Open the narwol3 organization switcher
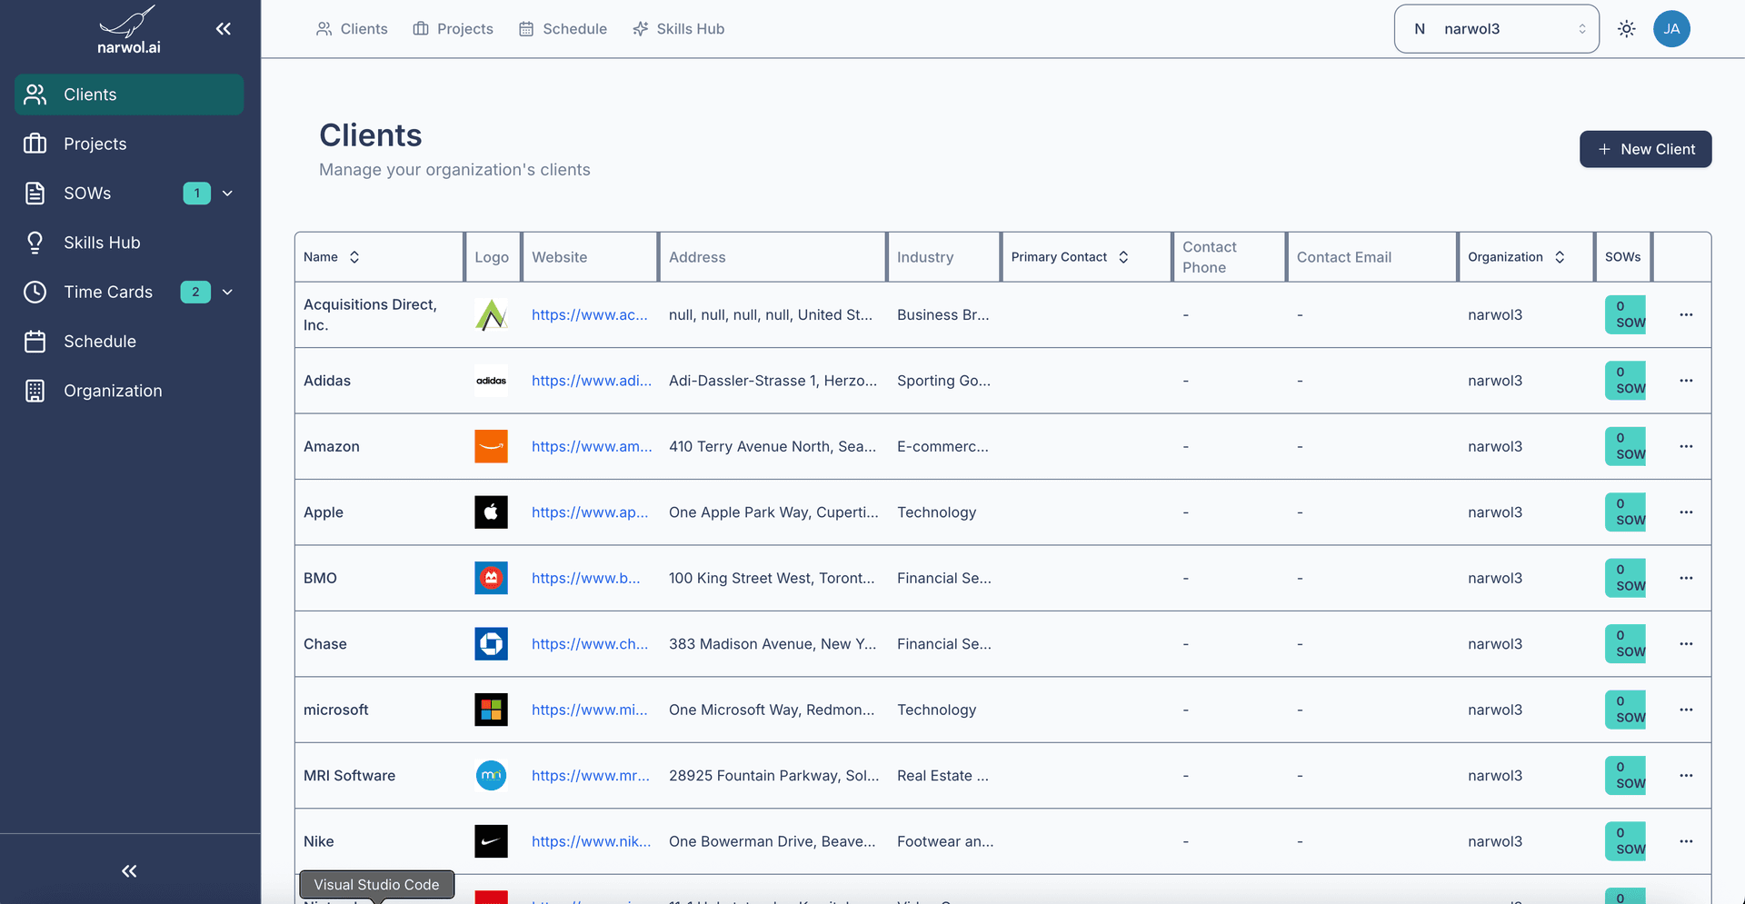The image size is (1745, 904). pyautogui.click(x=1496, y=29)
